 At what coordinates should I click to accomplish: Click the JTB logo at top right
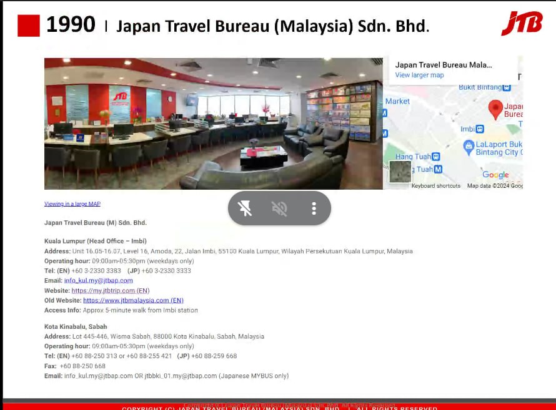[x=522, y=23]
